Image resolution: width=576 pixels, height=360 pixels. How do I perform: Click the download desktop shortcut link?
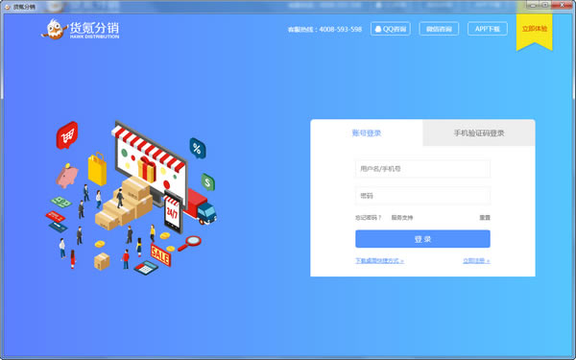379,261
